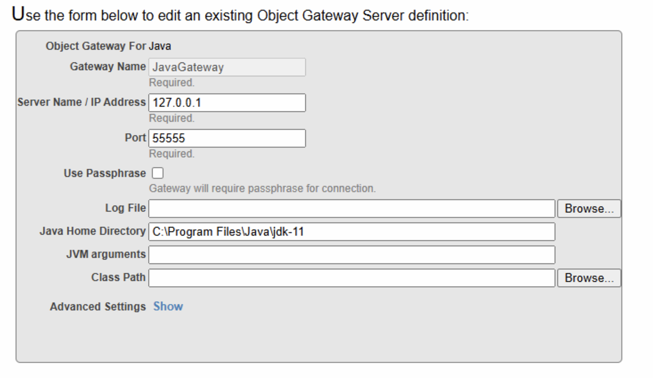Click the Gateway Name label

(107, 67)
